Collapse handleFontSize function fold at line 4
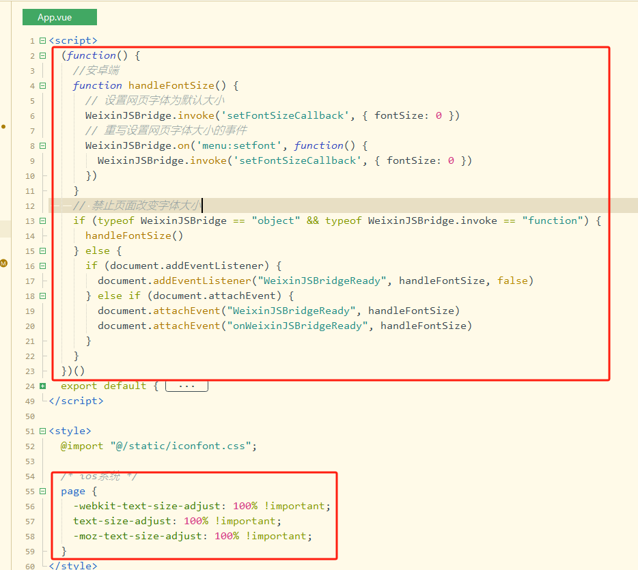 point(43,86)
